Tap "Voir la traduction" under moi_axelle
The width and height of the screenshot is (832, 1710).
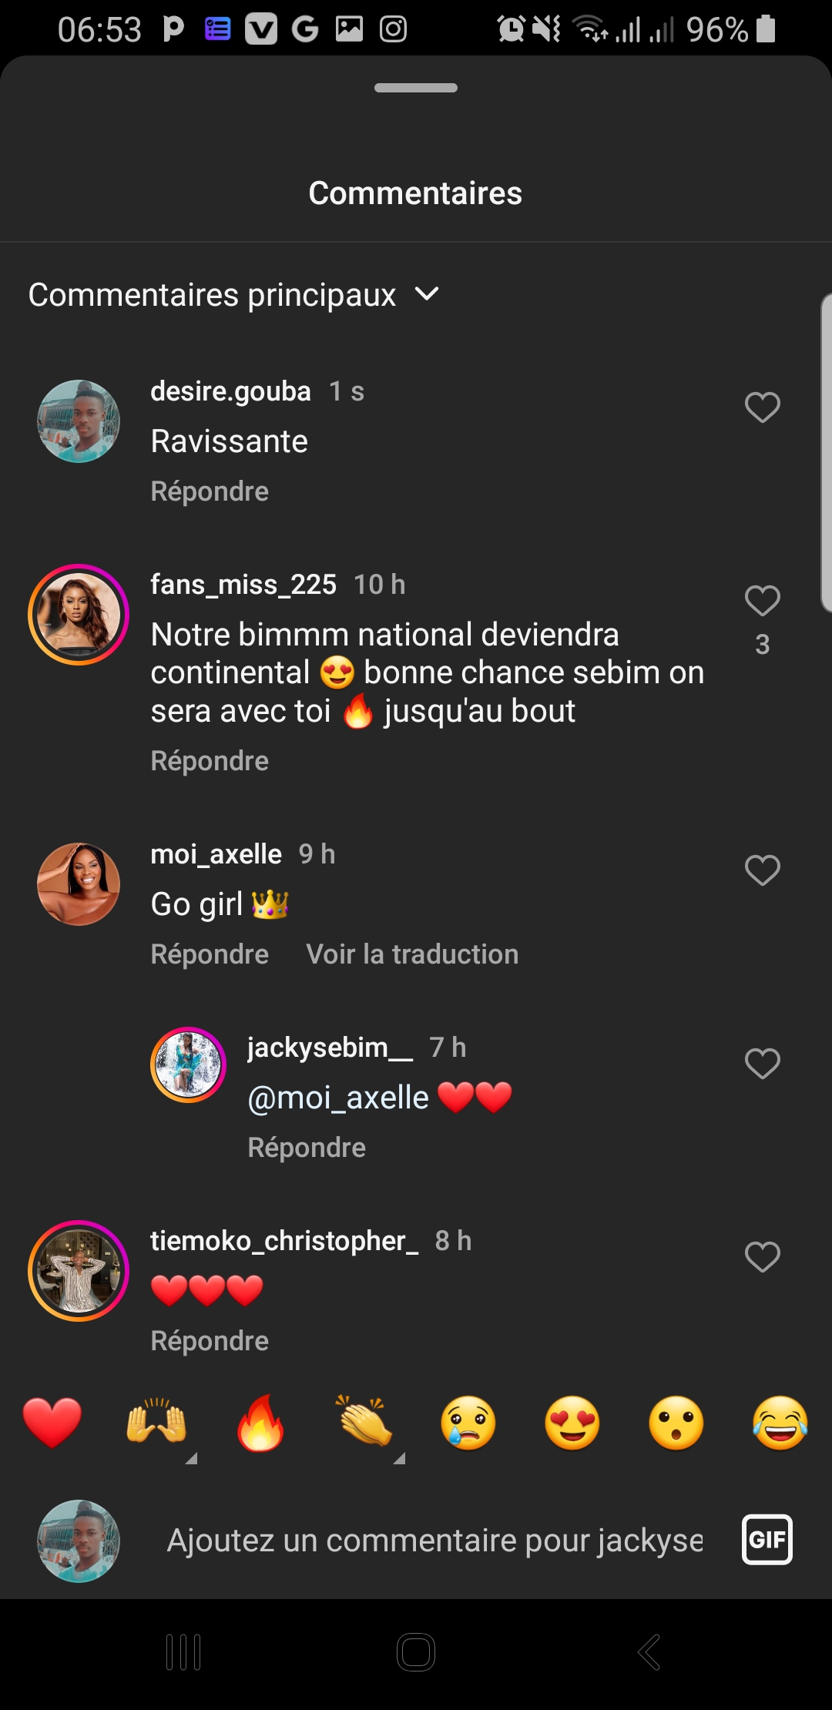pyautogui.click(x=412, y=954)
